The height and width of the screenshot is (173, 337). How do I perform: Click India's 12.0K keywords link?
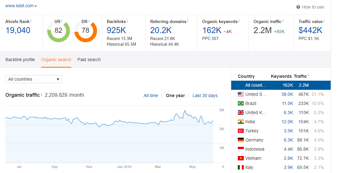coord(287,122)
